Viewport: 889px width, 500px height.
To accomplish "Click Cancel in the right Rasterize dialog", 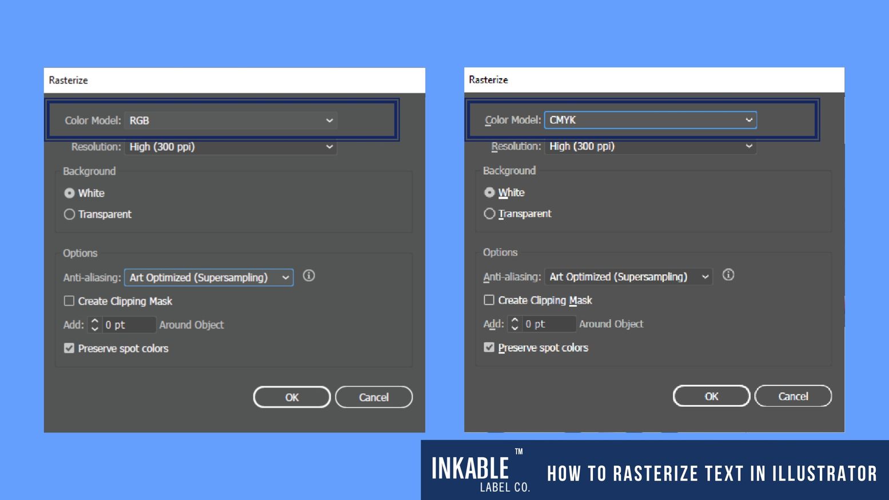I will pos(794,396).
